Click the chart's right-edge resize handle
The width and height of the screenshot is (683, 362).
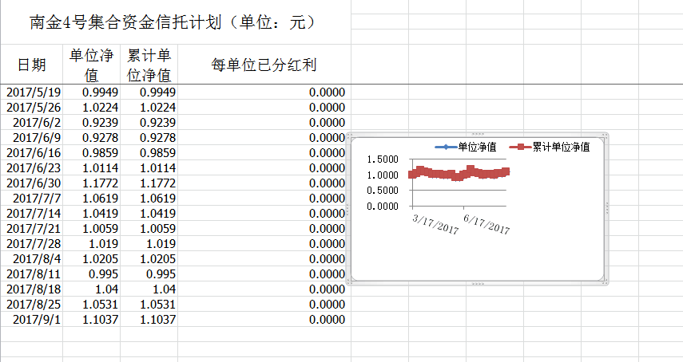[x=606, y=207]
